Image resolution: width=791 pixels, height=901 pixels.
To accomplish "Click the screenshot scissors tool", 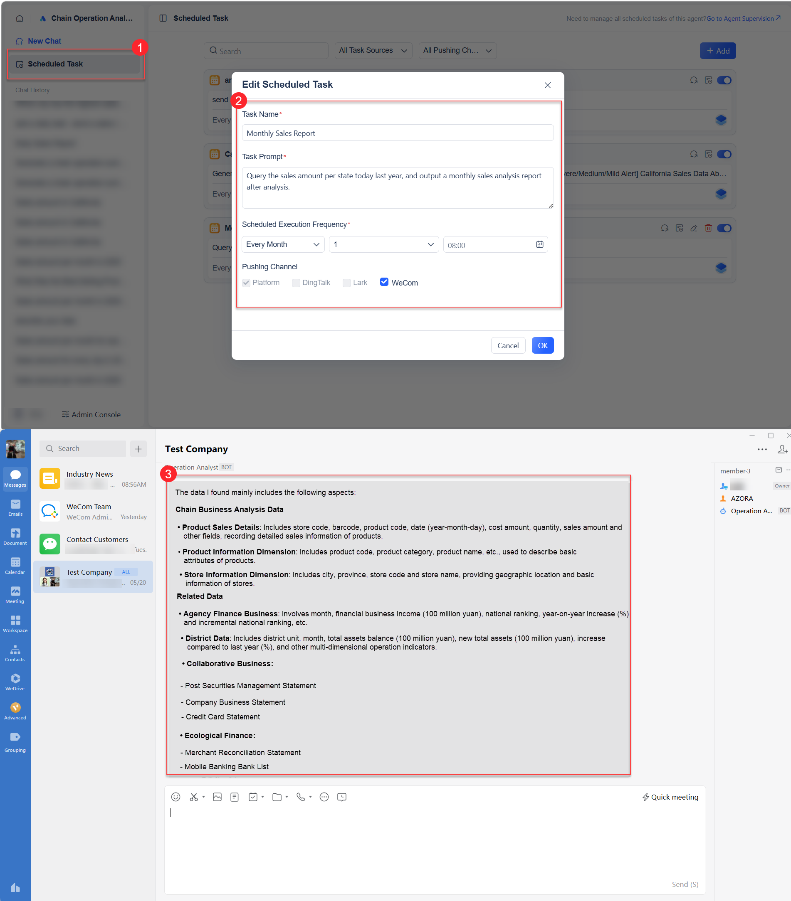I will [x=194, y=797].
